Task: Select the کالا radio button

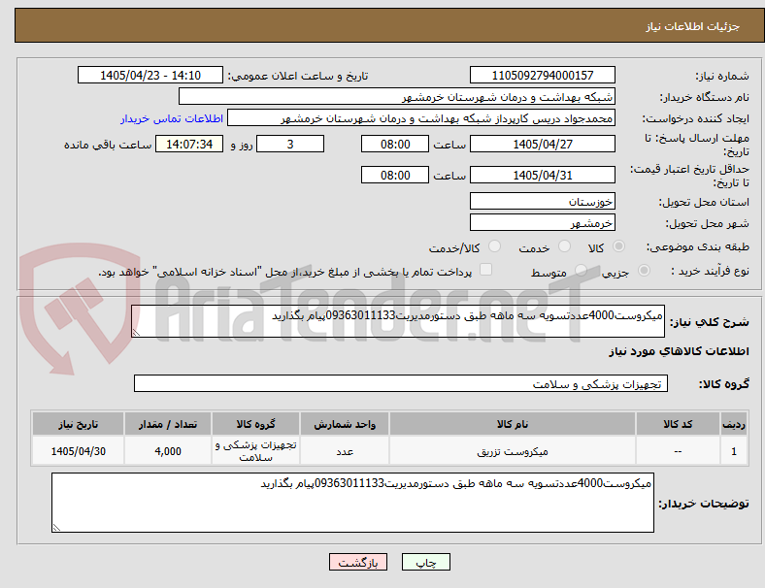Action: click(x=618, y=246)
